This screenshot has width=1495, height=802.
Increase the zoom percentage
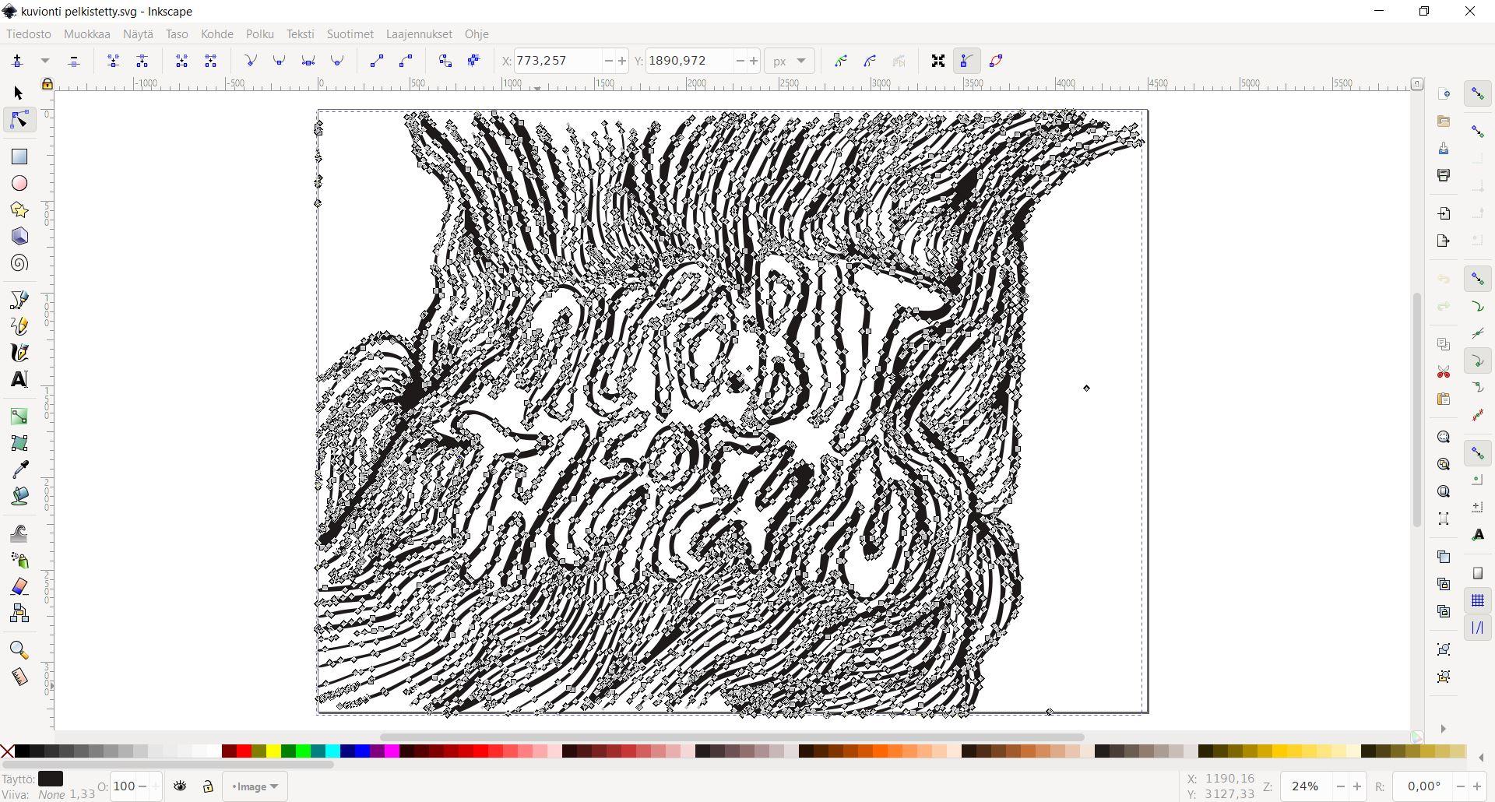(1357, 786)
